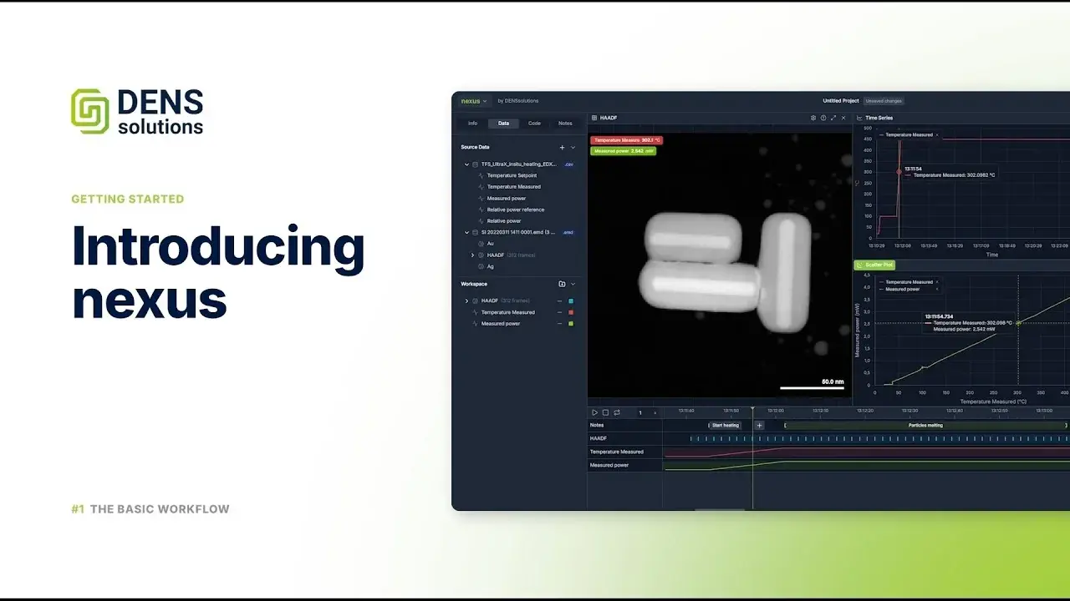Click the Unsaved changes badge
The width and height of the screenshot is (1070, 601).
(884, 101)
